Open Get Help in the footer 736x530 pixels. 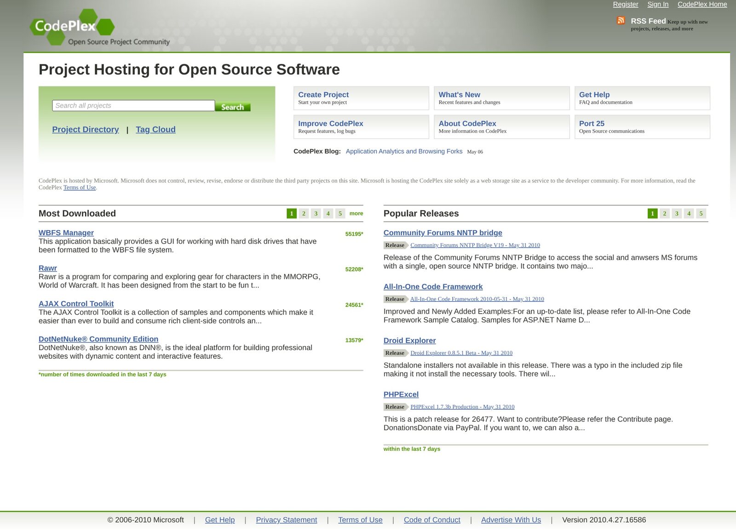(x=220, y=520)
